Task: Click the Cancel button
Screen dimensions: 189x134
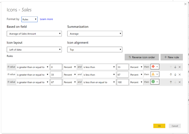Action: click(175, 126)
